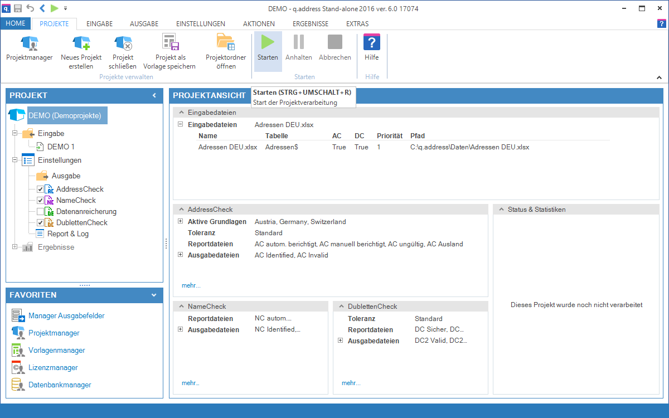This screenshot has width=669, height=418.
Task: Uncheck the AddressCheck checkbox
Action: (x=40, y=189)
